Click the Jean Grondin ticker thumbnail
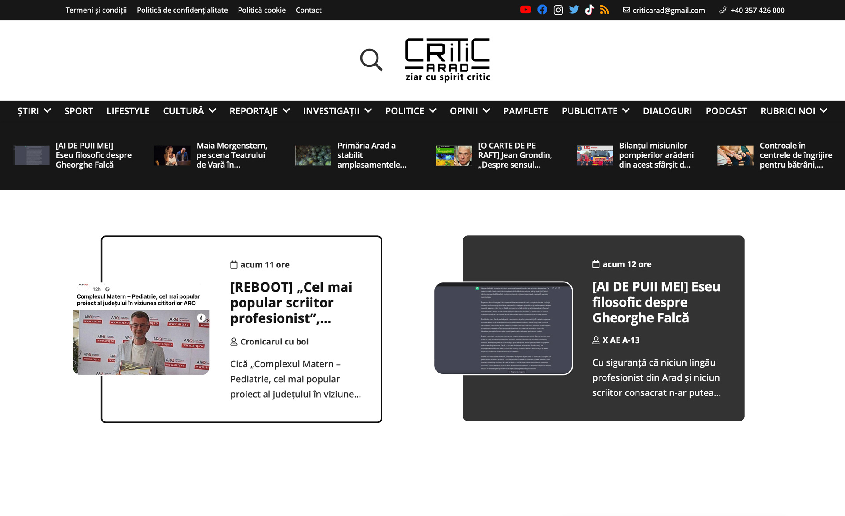This screenshot has width=845, height=516. [454, 155]
